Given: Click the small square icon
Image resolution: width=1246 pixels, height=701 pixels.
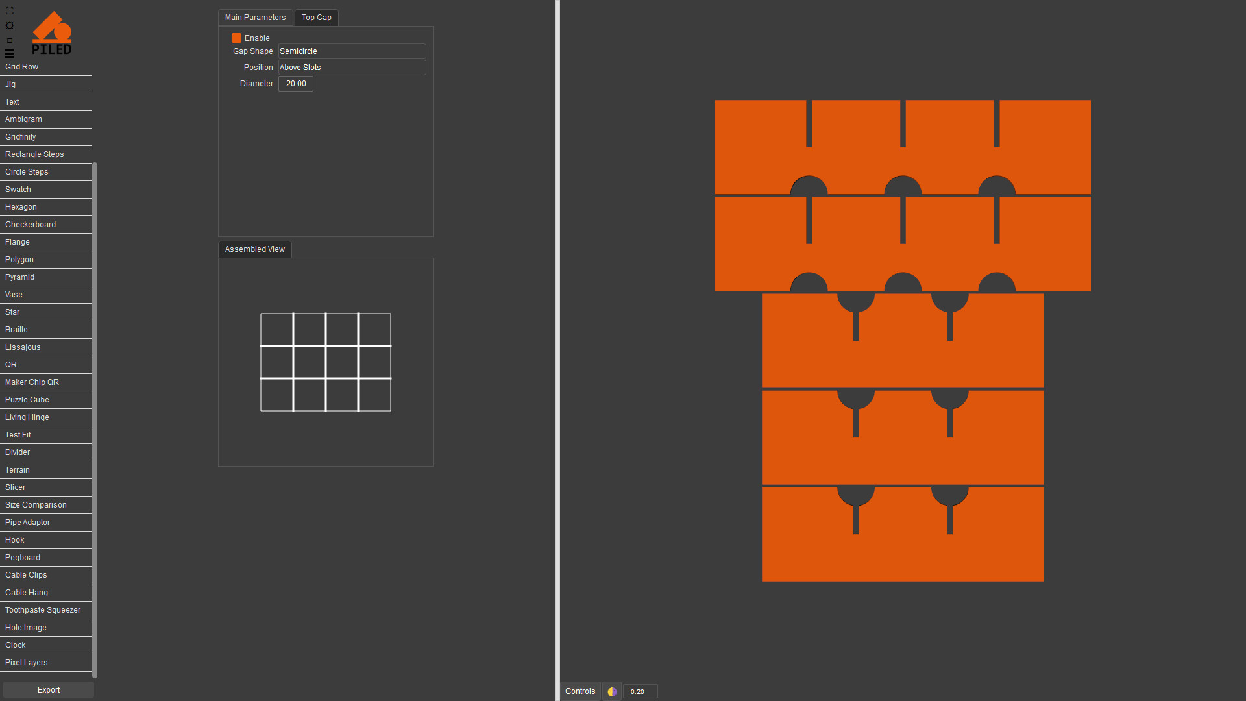Looking at the screenshot, I should [x=9, y=40].
